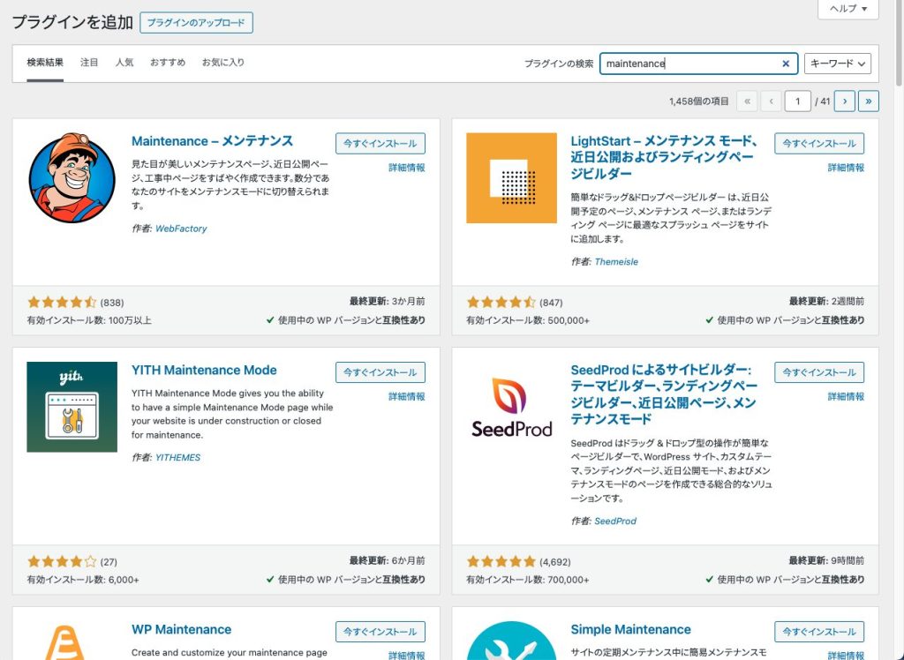Open the YITH Maintenance Mode title link
The height and width of the screenshot is (660, 904).
click(x=204, y=370)
